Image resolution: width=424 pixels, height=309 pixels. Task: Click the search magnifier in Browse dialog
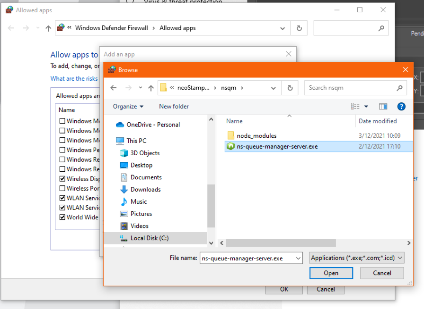coord(399,88)
